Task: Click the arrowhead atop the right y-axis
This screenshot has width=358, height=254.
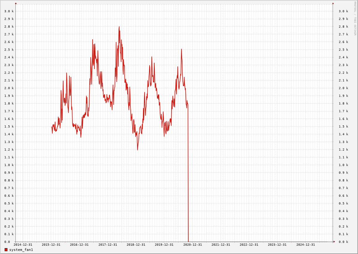Action: pos(333,3)
